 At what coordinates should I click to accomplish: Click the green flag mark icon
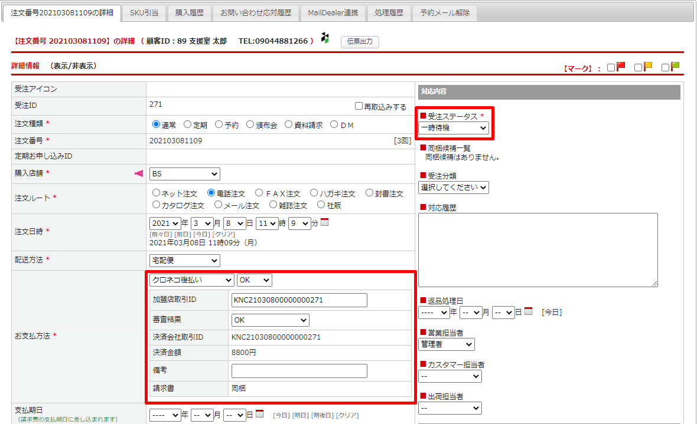pyautogui.click(x=675, y=67)
